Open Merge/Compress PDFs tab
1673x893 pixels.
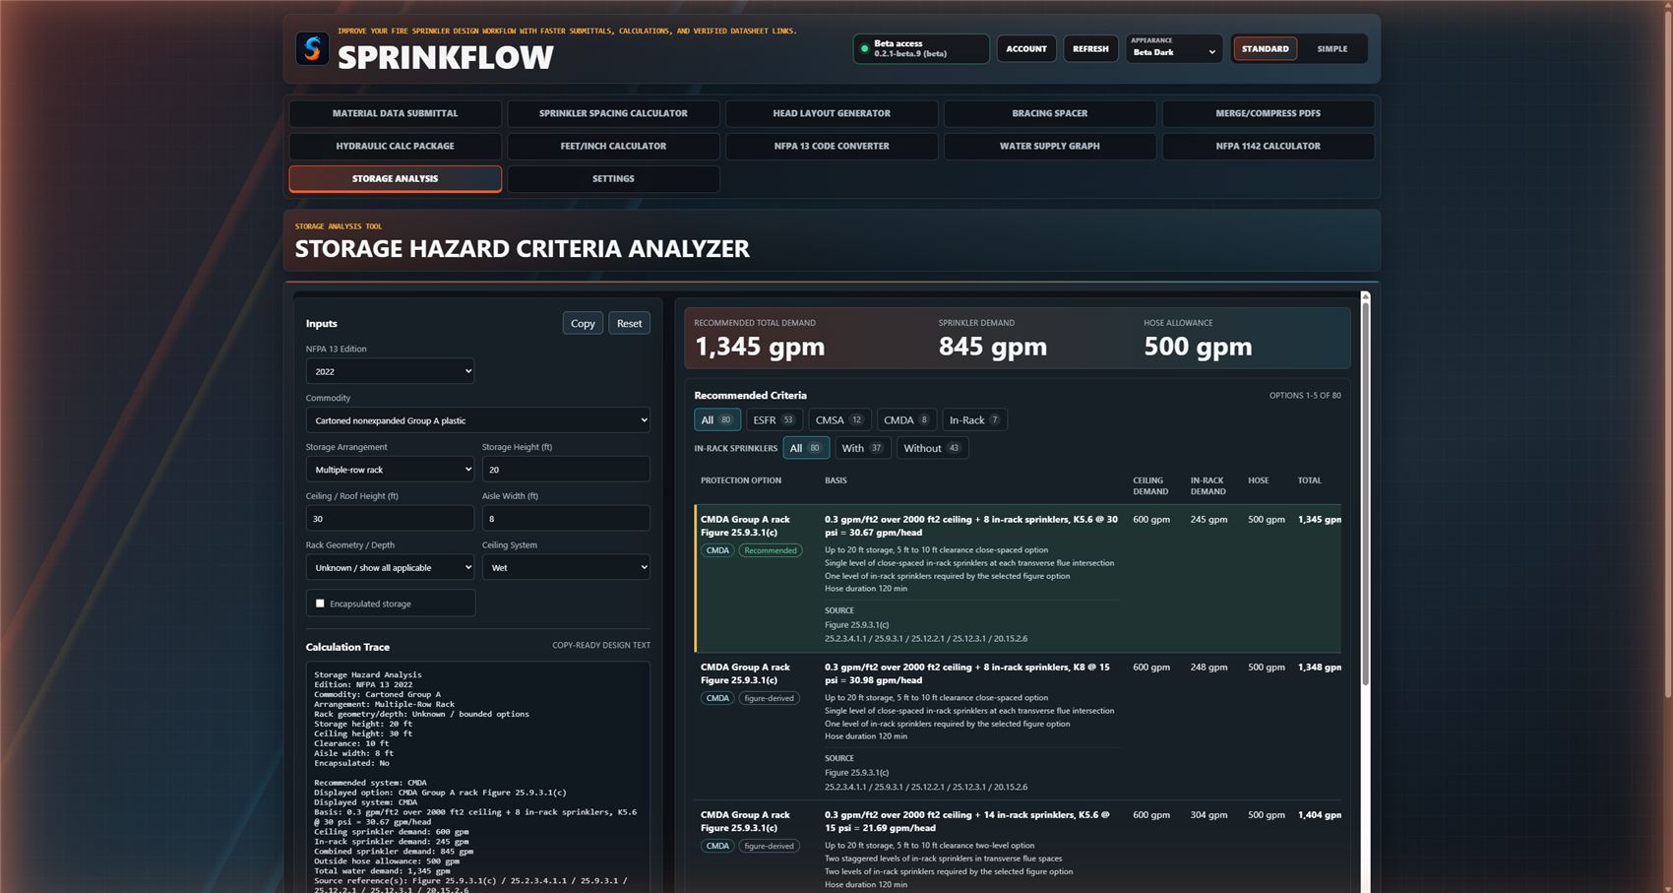click(x=1268, y=113)
